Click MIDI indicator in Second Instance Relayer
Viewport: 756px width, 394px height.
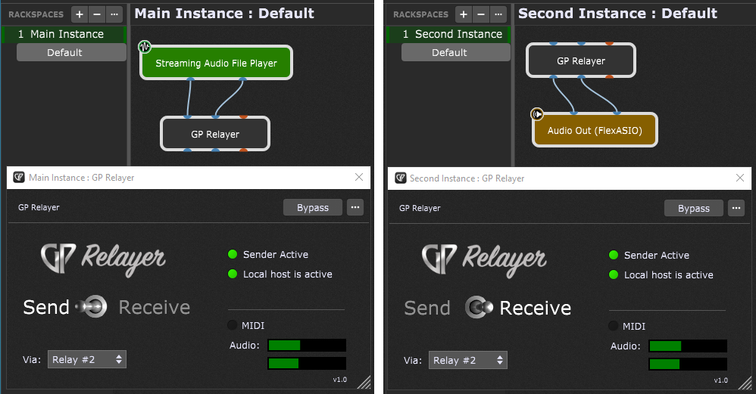(x=613, y=326)
